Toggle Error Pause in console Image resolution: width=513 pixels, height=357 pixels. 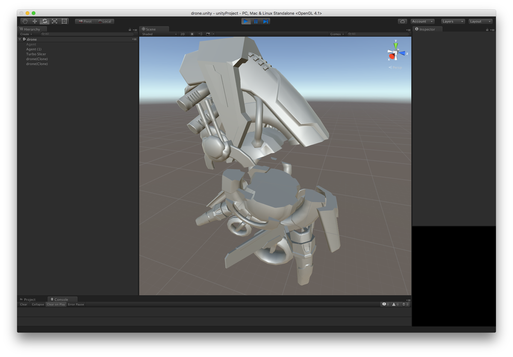tap(76, 304)
